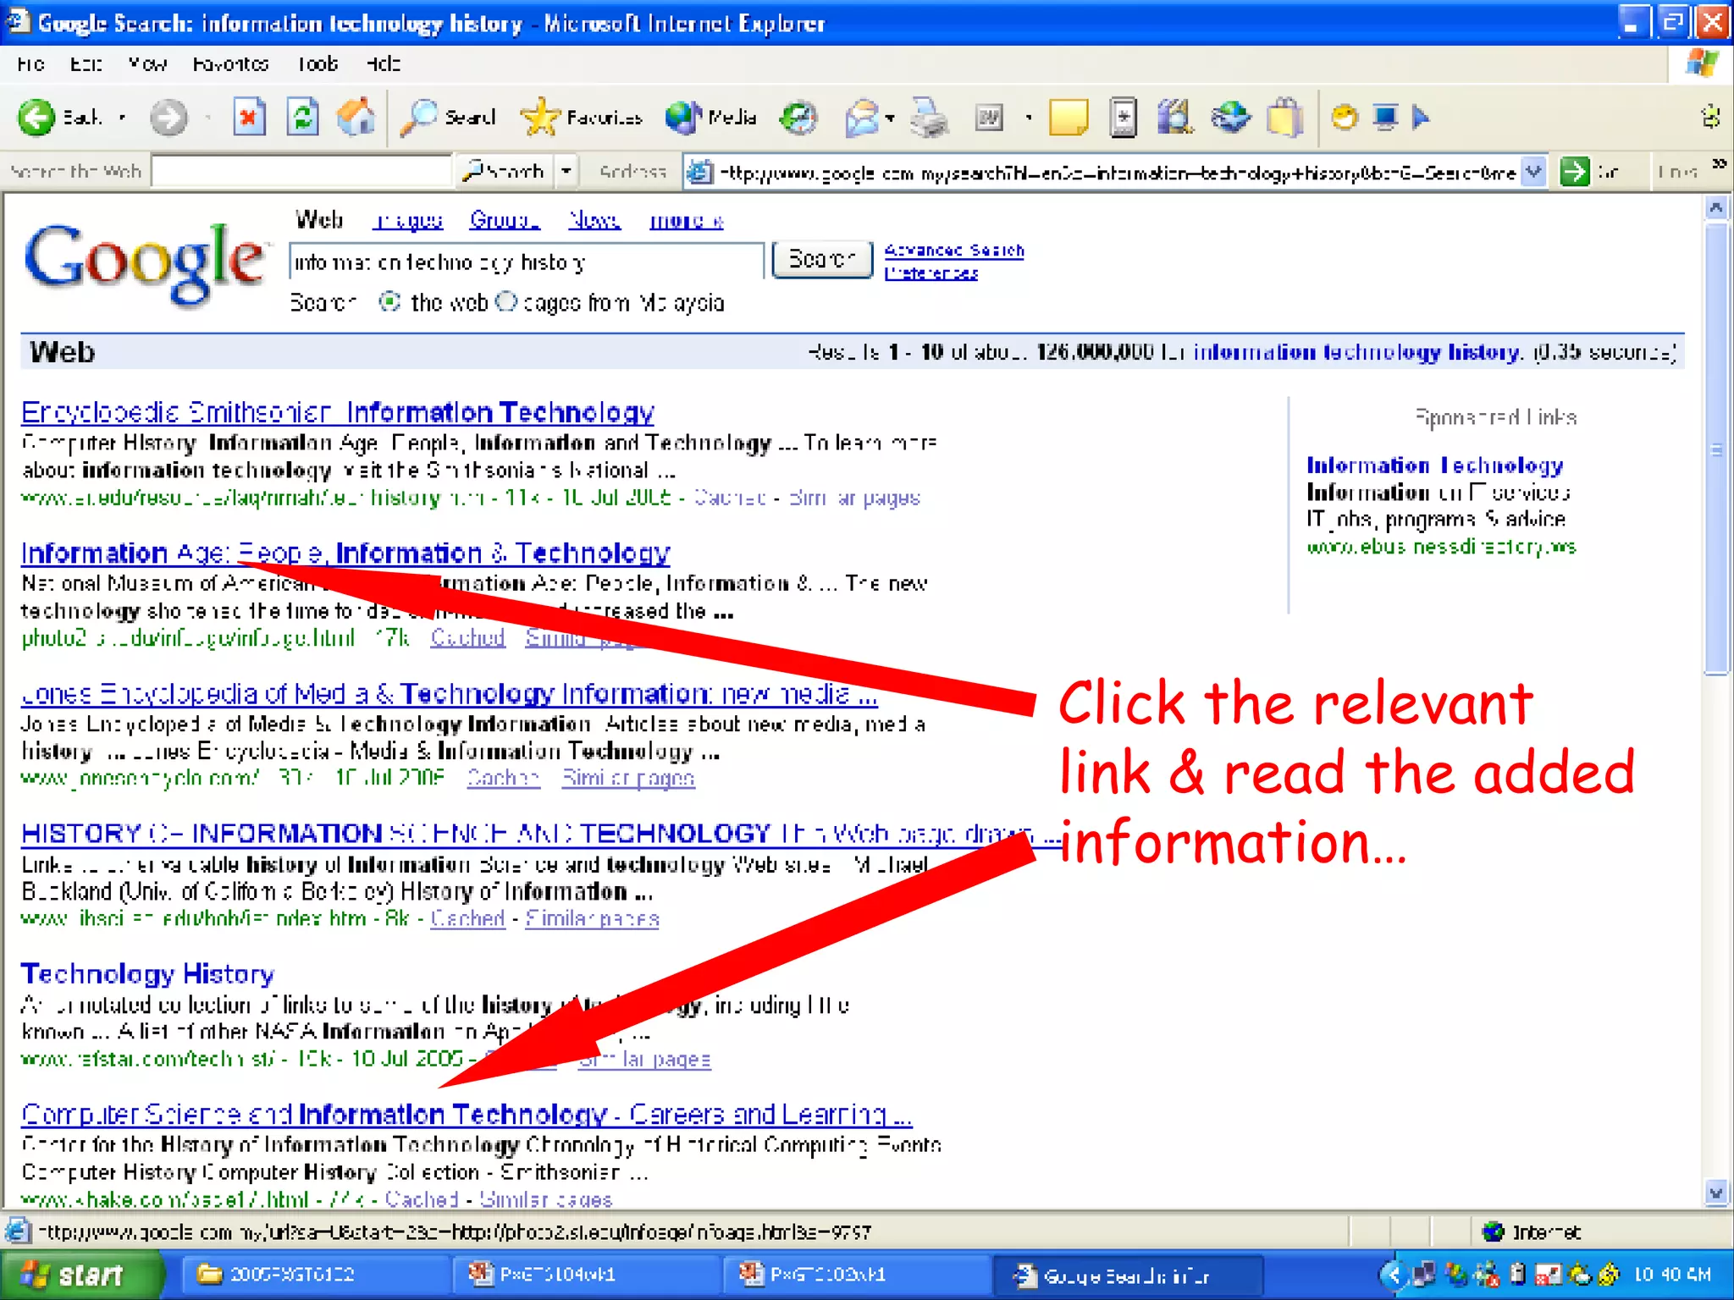The image size is (1734, 1300).
Task: Click the blue play arrow icon
Action: (x=1421, y=118)
